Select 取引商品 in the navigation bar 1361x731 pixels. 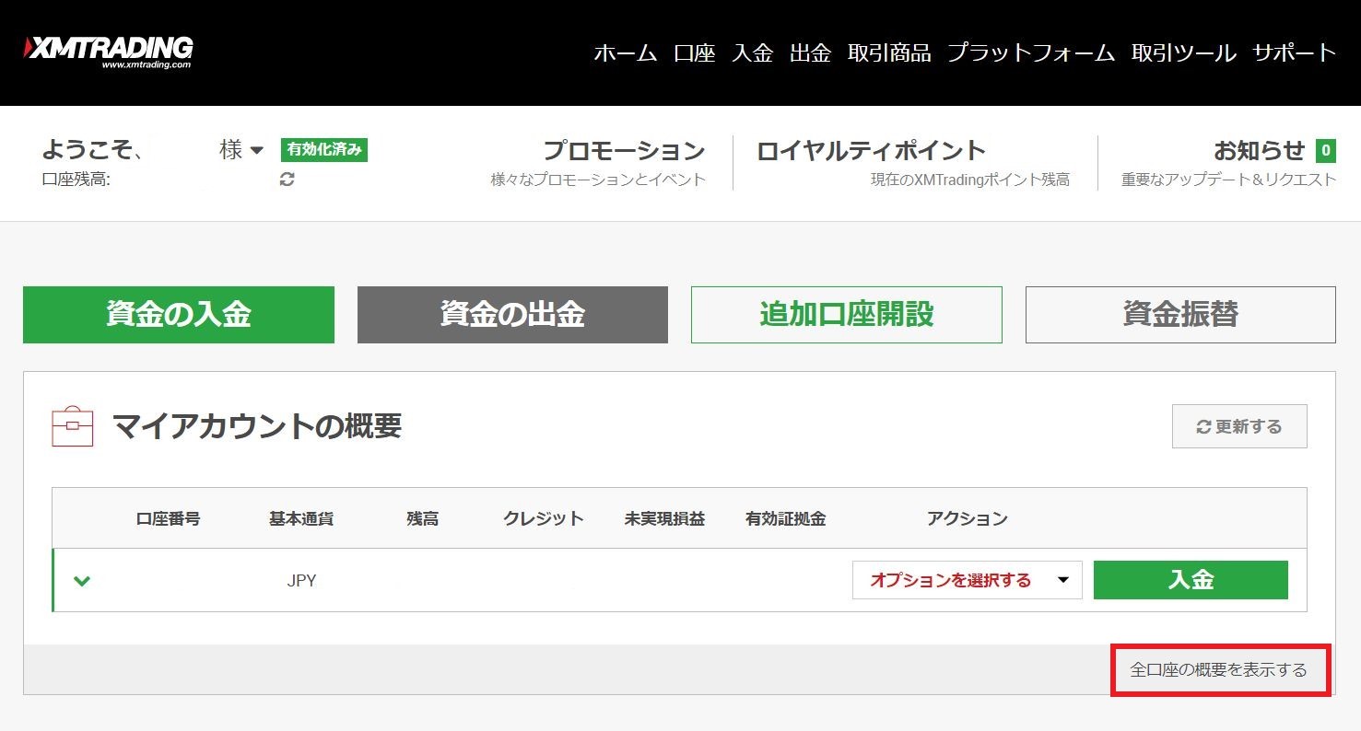(x=888, y=53)
